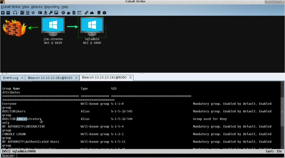Open Credentials with the ID card icon
Viewport: 285px width, 158px height.
pyautogui.click(x=40, y=13)
